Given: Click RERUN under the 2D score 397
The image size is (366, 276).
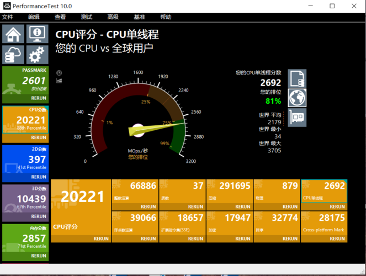Looking at the screenshot, I should [39, 177].
